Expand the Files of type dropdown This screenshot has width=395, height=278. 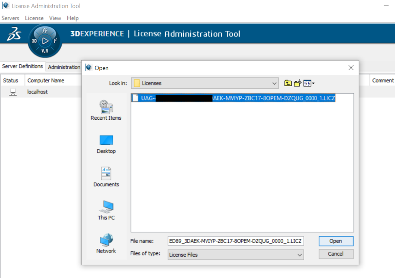click(x=299, y=255)
